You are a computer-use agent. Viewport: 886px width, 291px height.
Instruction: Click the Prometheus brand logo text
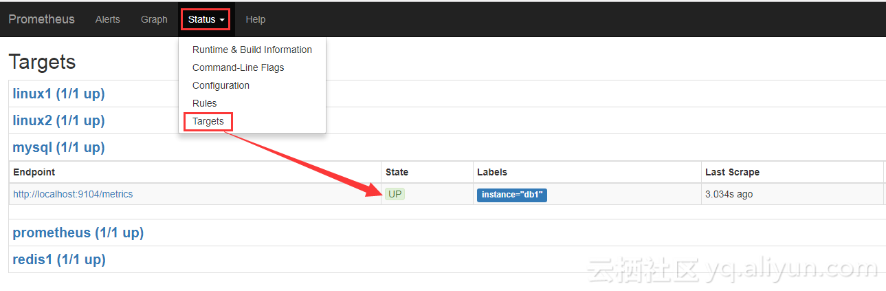tap(41, 19)
